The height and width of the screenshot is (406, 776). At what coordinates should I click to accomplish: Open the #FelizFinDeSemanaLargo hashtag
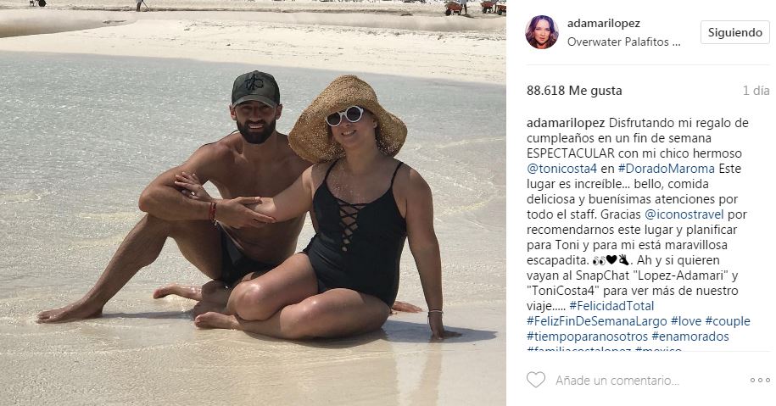[x=596, y=321]
